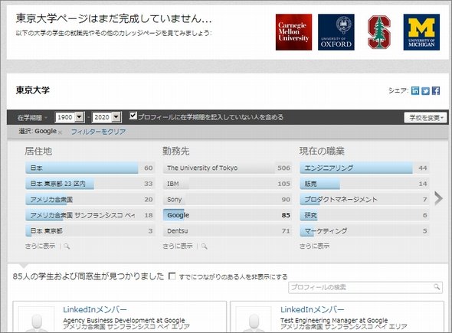
Task: Click search magnifier under 居住地 column
Action: click(x=67, y=246)
